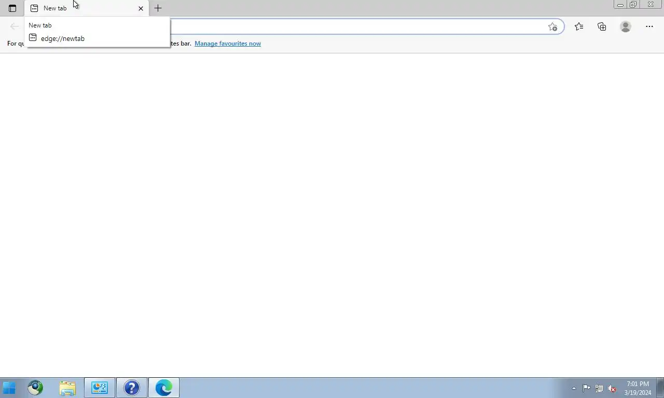
Task: Open Action Center flag icon
Action: click(x=586, y=388)
